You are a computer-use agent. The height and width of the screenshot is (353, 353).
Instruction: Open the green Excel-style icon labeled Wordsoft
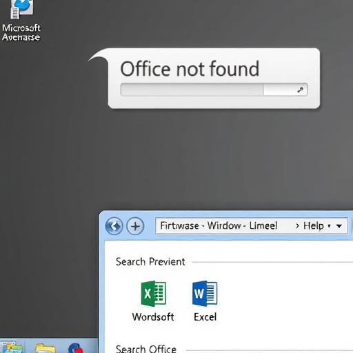pos(154,294)
